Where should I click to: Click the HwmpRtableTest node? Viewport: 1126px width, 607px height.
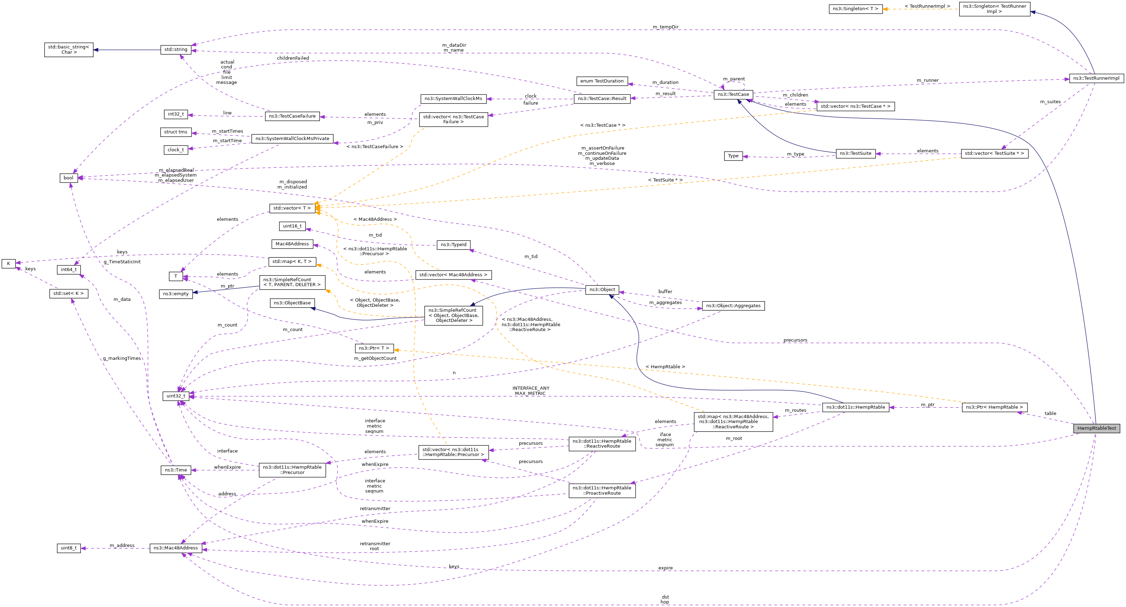point(1096,428)
